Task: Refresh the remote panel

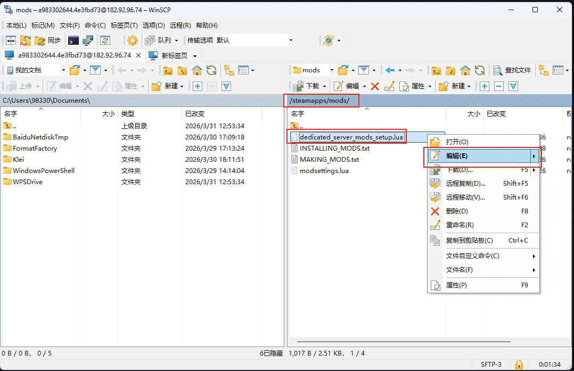Action: coord(480,70)
